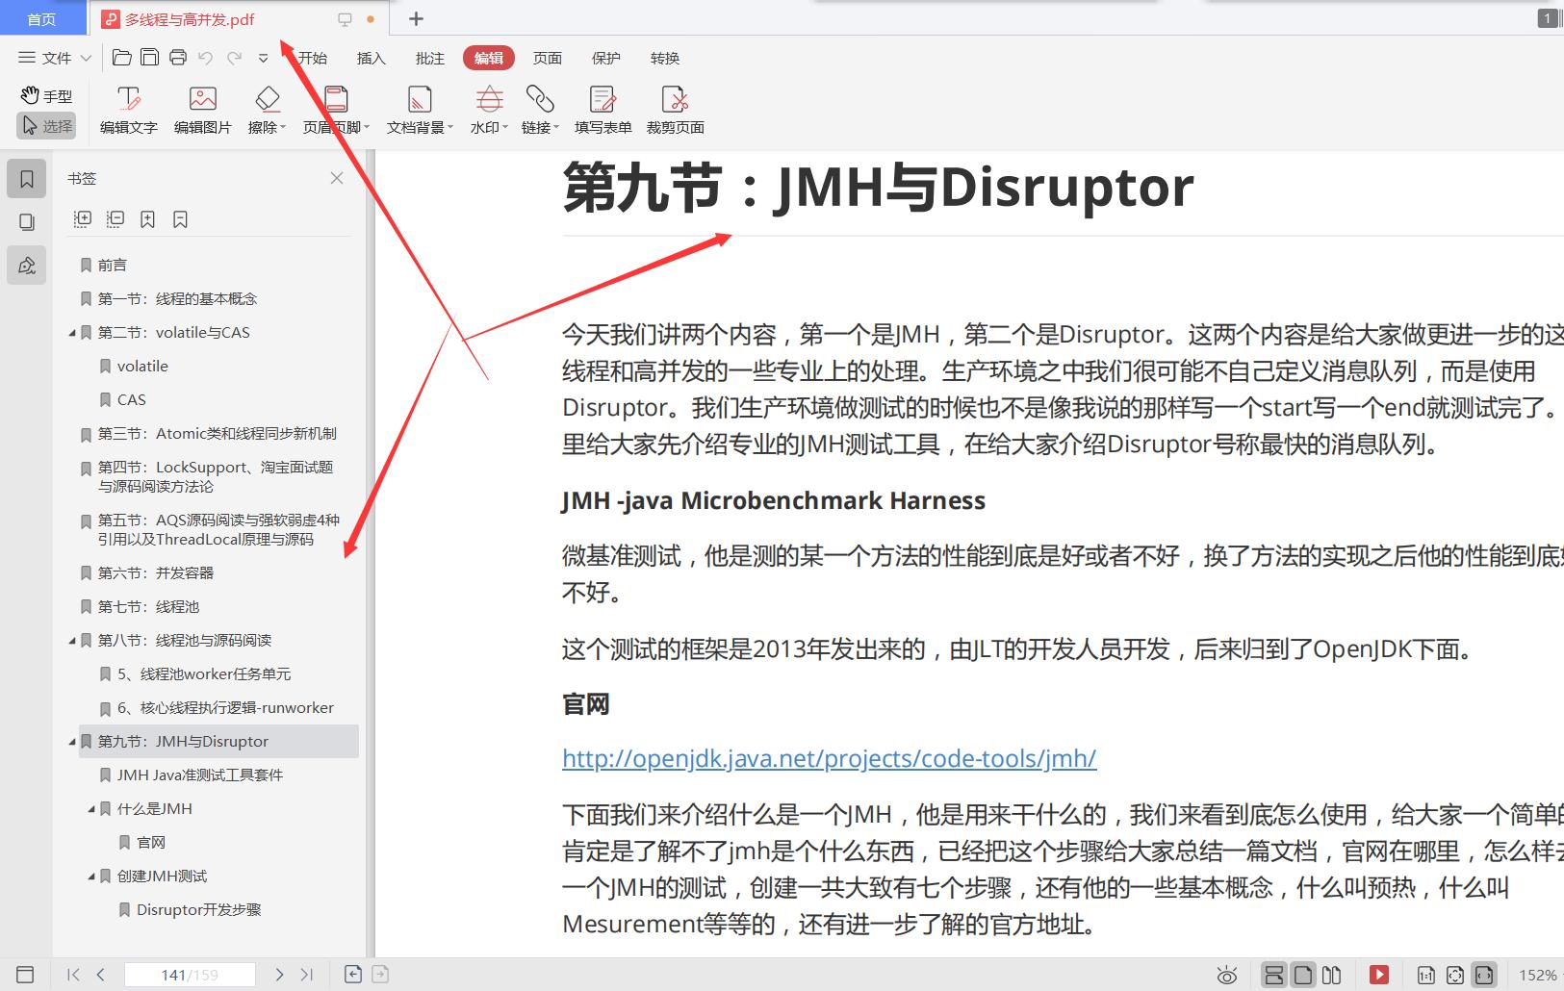
Task: Jump to bookmark 第七节：线程池
Action: [x=148, y=607]
